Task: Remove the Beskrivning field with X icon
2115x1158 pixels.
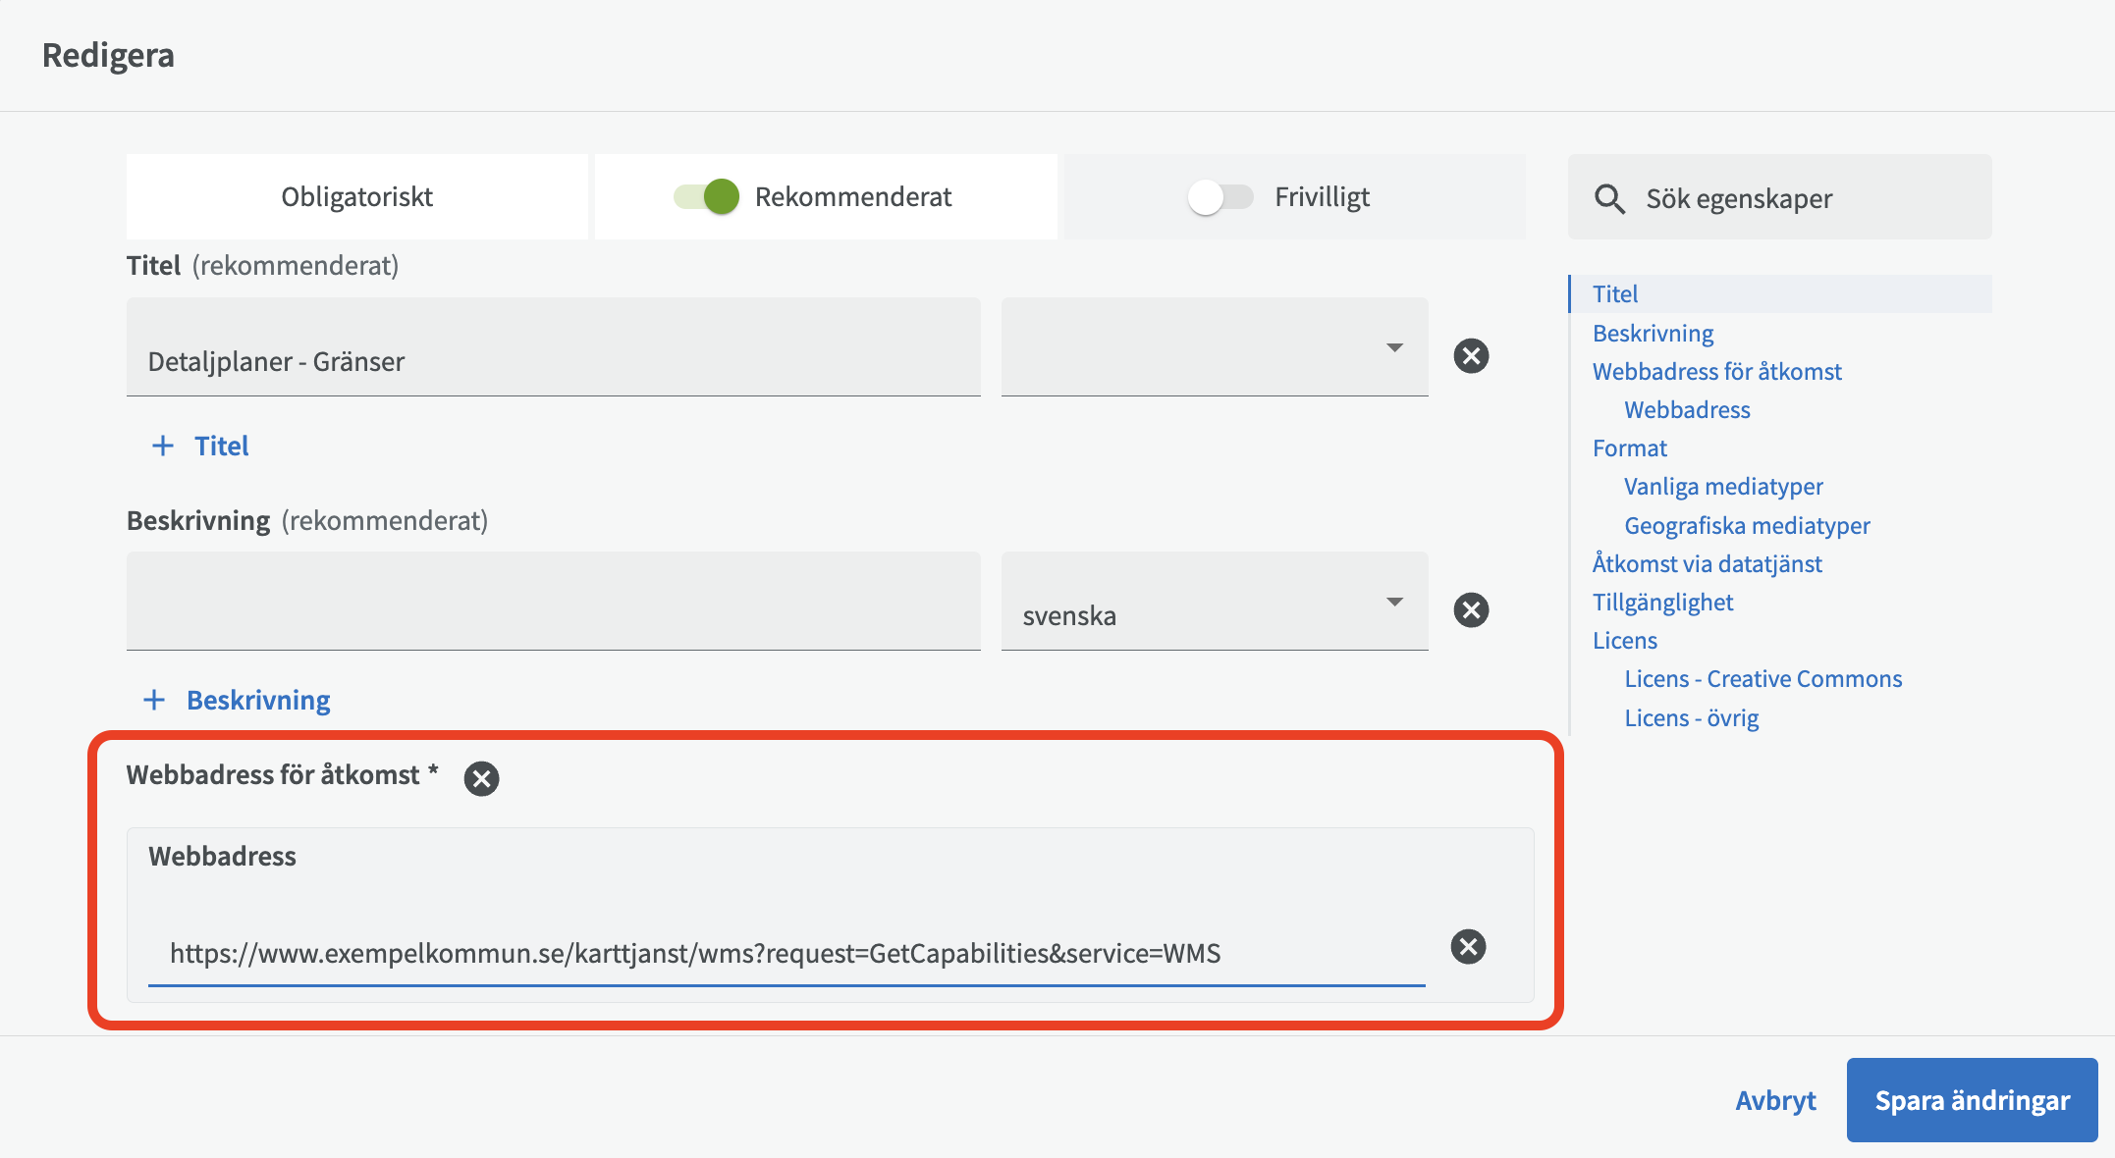Action: [x=1471, y=609]
